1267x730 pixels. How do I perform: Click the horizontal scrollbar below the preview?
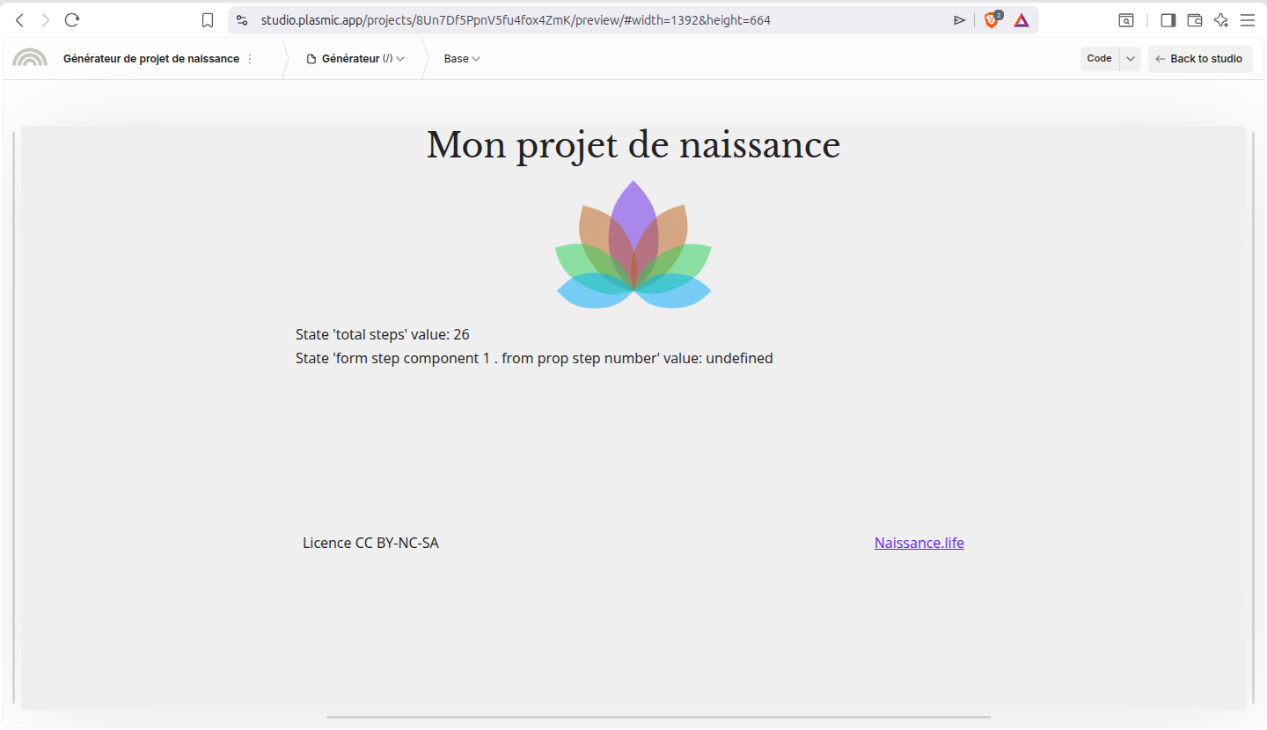tap(658, 717)
